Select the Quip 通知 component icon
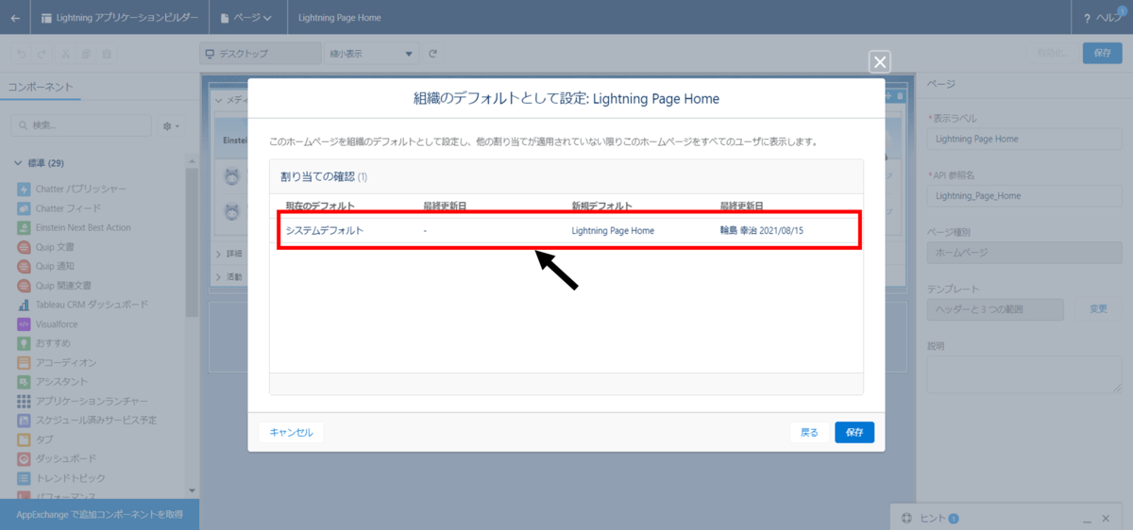The image size is (1133, 530). pos(24,266)
